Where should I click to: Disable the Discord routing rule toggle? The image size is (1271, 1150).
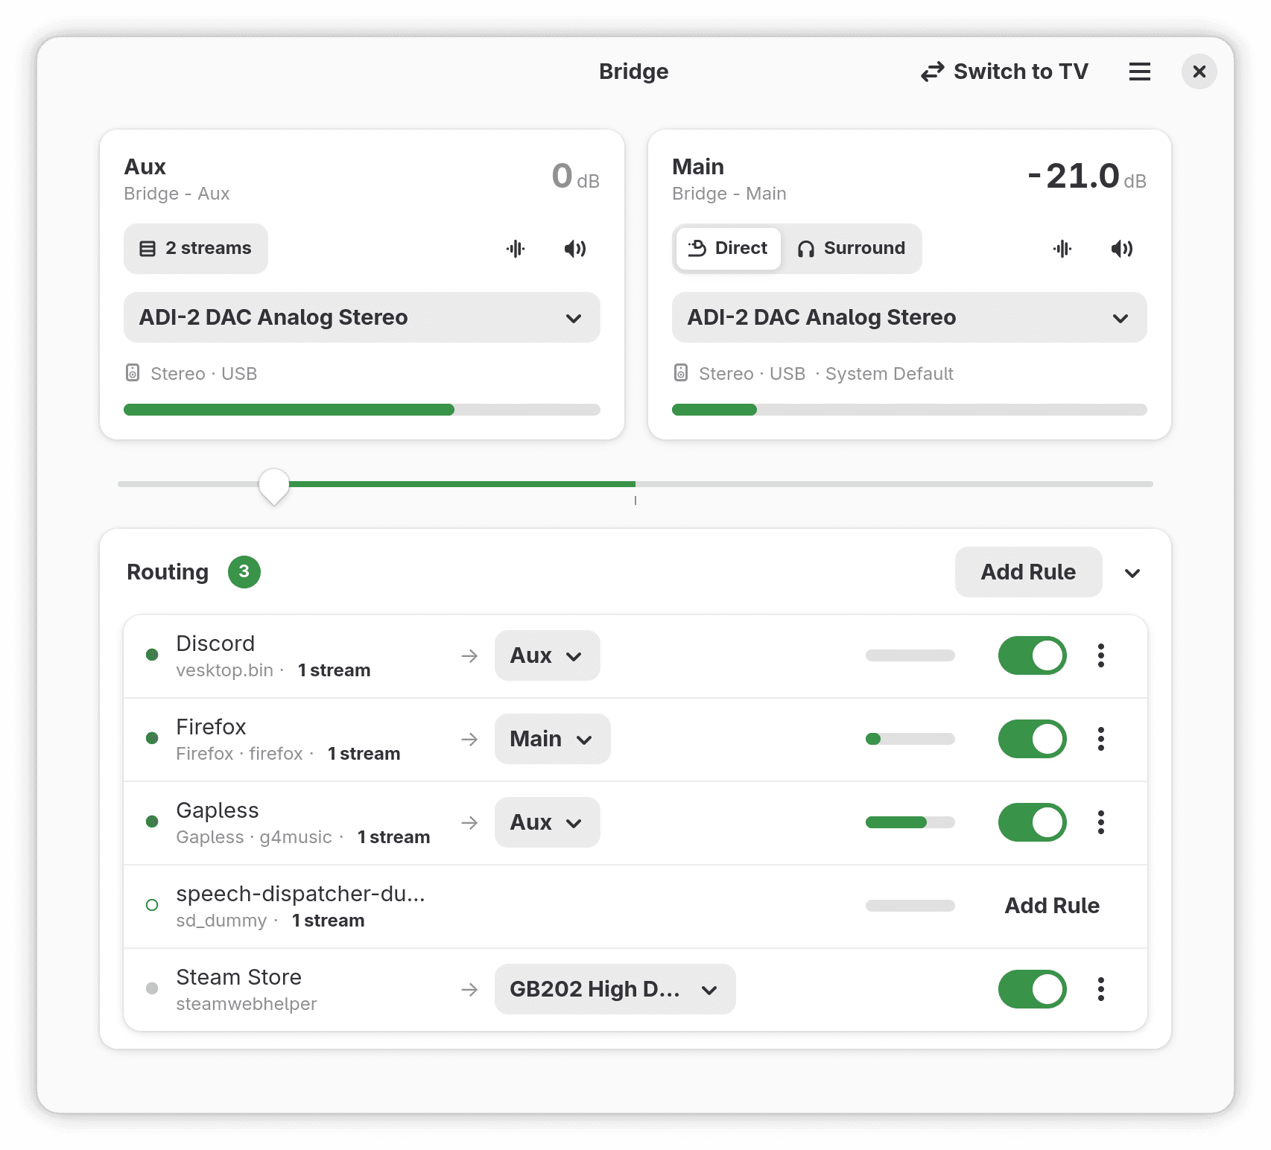[1033, 655]
